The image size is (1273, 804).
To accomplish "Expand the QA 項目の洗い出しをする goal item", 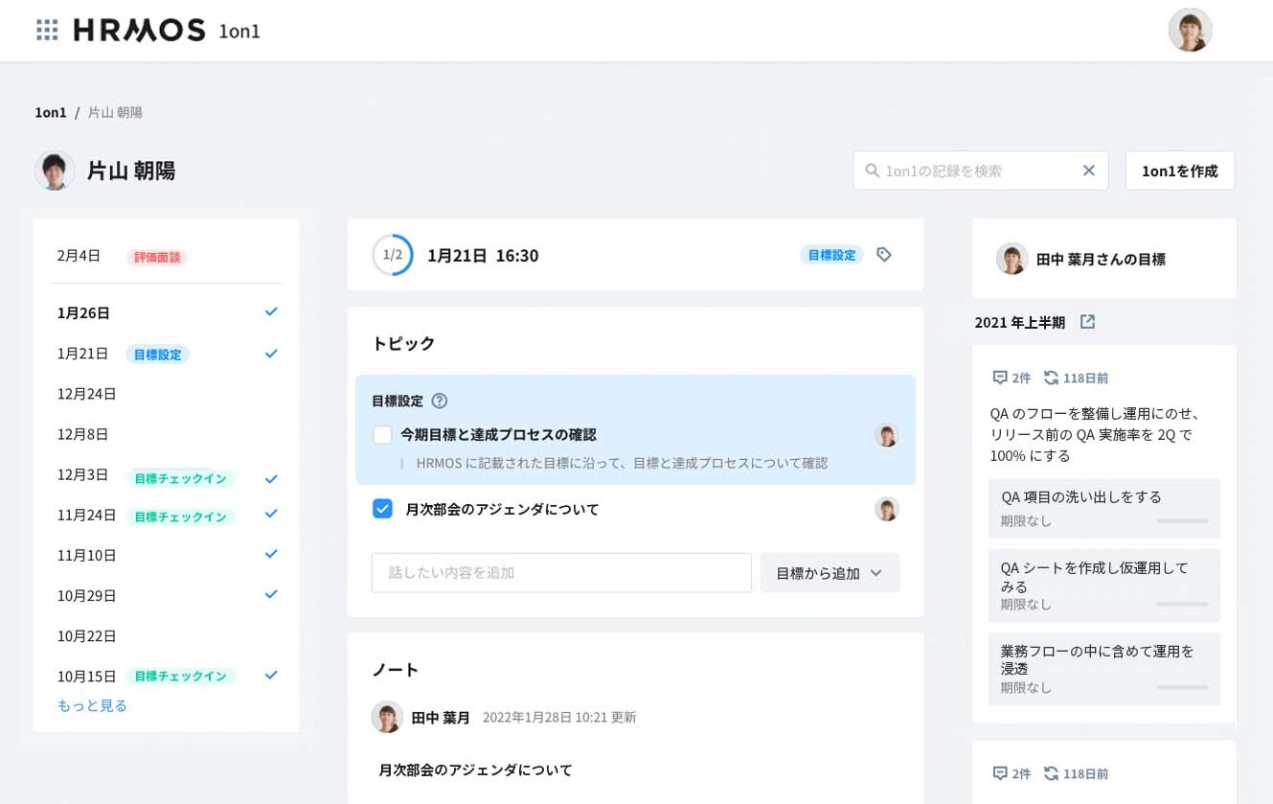I will tap(1103, 508).
